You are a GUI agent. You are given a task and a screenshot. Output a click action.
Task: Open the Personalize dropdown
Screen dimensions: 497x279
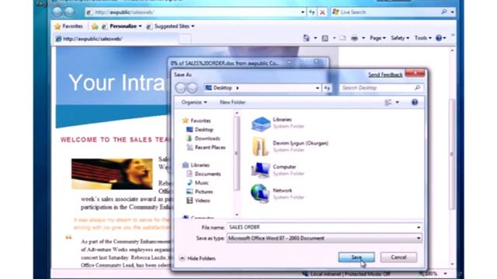(122, 26)
